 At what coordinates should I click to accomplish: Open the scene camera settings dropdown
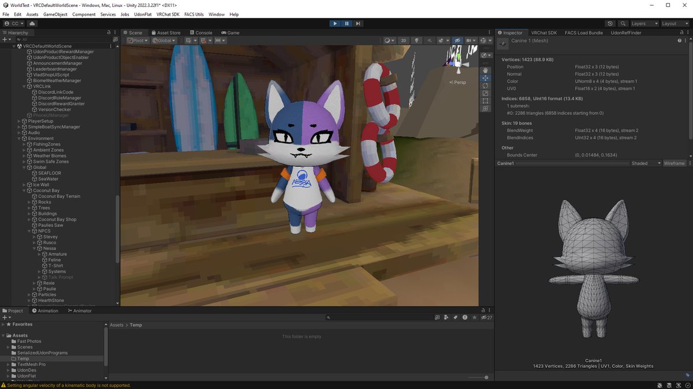[x=470, y=40]
